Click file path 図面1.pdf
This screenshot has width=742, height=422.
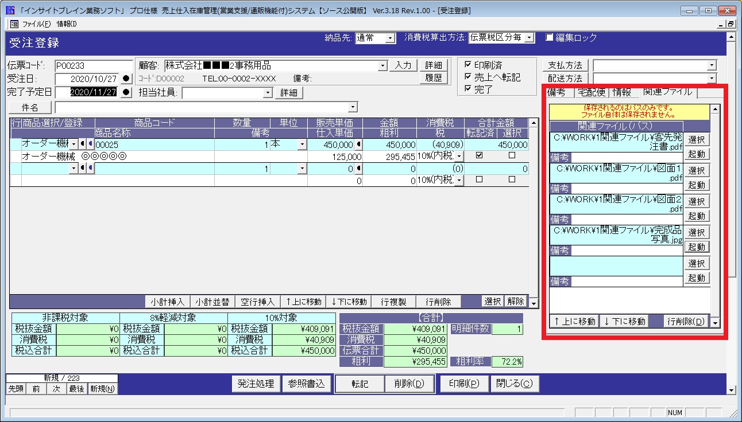tap(616, 174)
